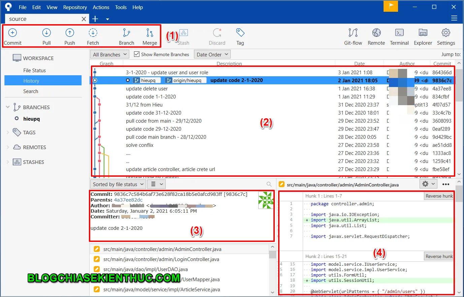Open the Sorted by file status dropdown
This screenshot has width=464, height=297.
[118, 184]
